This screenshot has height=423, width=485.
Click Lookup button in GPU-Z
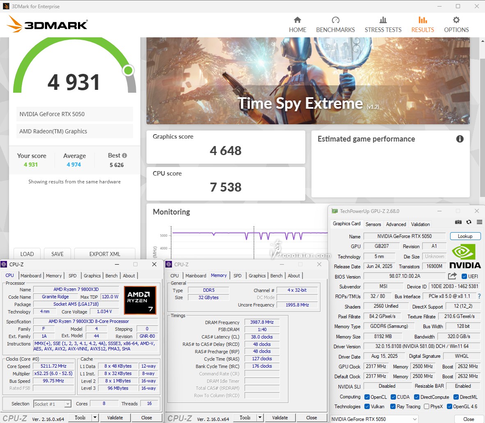(x=465, y=236)
